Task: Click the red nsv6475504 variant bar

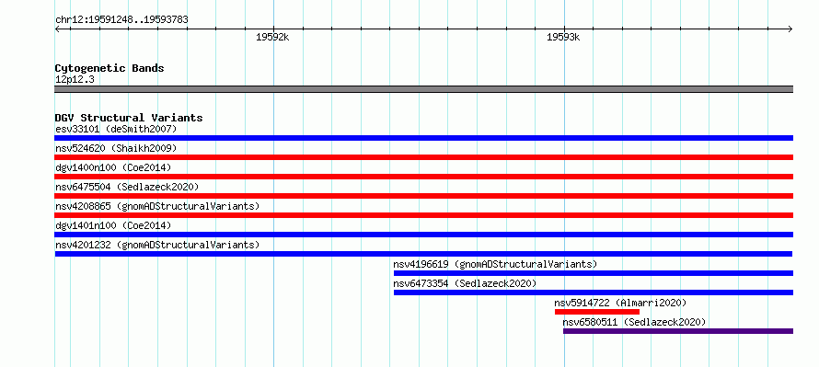Action: pos(423,196)
